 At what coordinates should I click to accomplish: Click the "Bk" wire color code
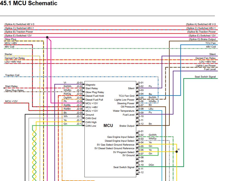coord(65,113)
